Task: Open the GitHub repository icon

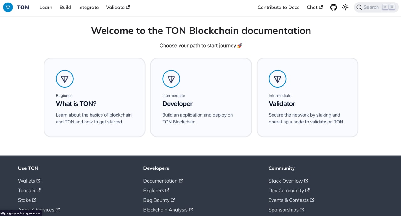Action: [334, 7]
